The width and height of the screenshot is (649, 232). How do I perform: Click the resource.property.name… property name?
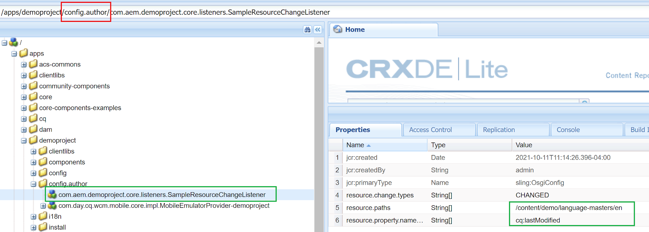[x=385, y=220]
